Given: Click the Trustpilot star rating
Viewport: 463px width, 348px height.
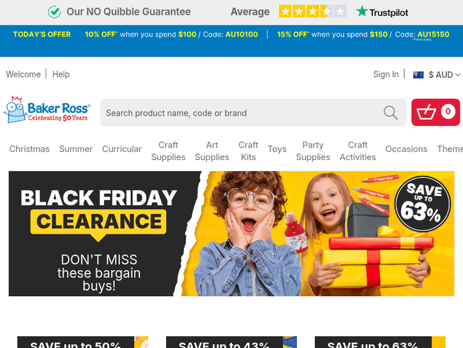Looking at the screenshot, I should coord(313,12).
